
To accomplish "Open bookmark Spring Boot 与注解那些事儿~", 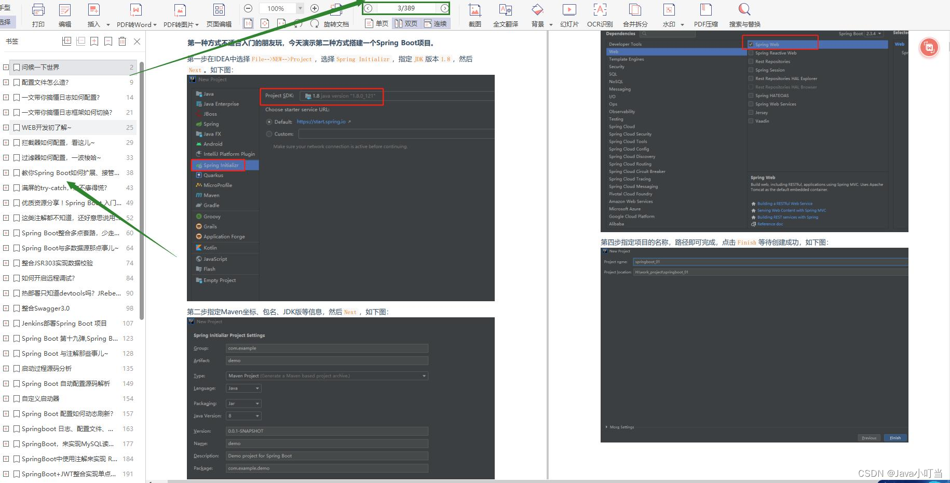I will pyautogui.click(x=65, y=353).
